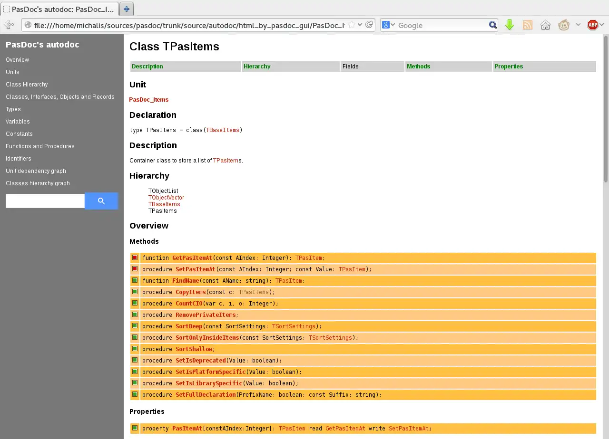
Task: Jump to the Description section tab
Action: point(147,67)
